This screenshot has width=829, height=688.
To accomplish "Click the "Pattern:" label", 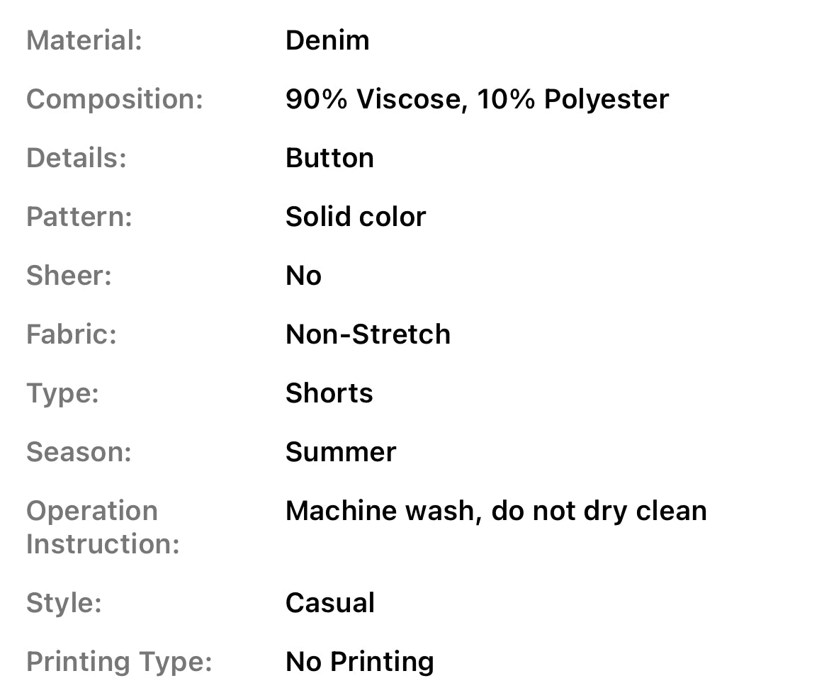I will pos(79,217).
